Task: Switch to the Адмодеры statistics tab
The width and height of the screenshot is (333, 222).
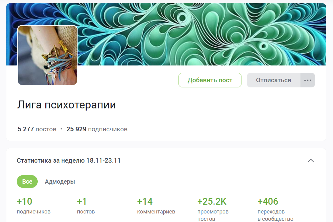Action: (x=60, y=181)
